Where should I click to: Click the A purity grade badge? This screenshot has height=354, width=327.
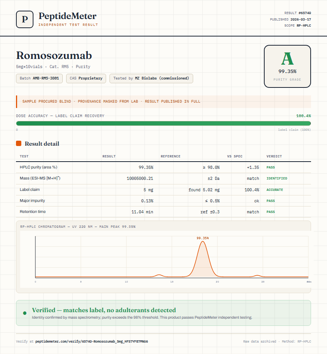tap(287, 66)
